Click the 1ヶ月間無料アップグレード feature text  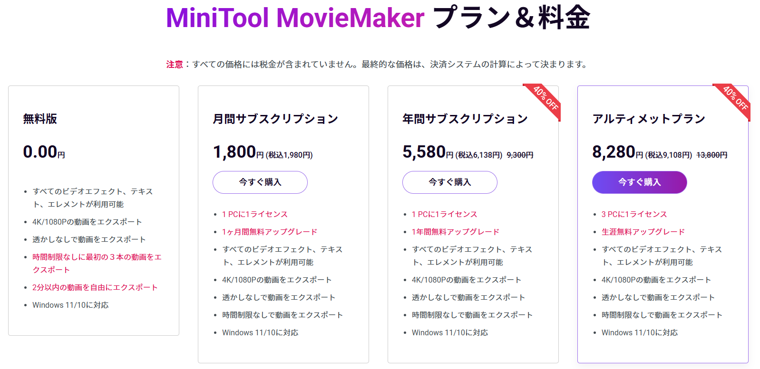tap(269, 232)
